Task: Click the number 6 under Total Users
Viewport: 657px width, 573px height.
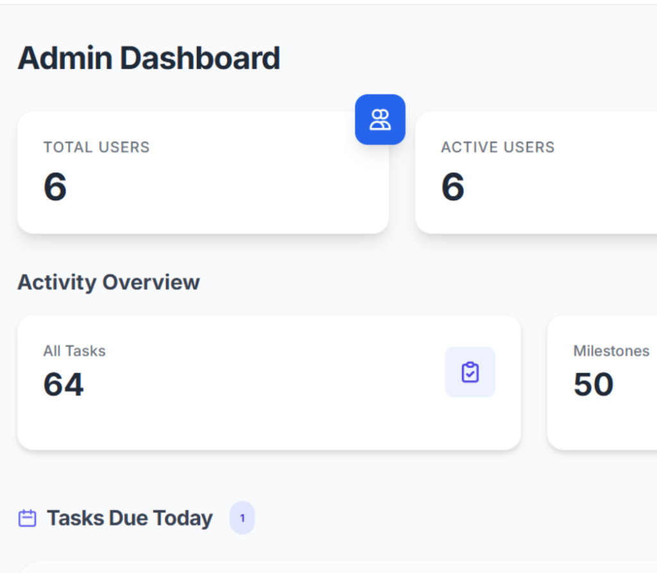Action: [55, 187]
